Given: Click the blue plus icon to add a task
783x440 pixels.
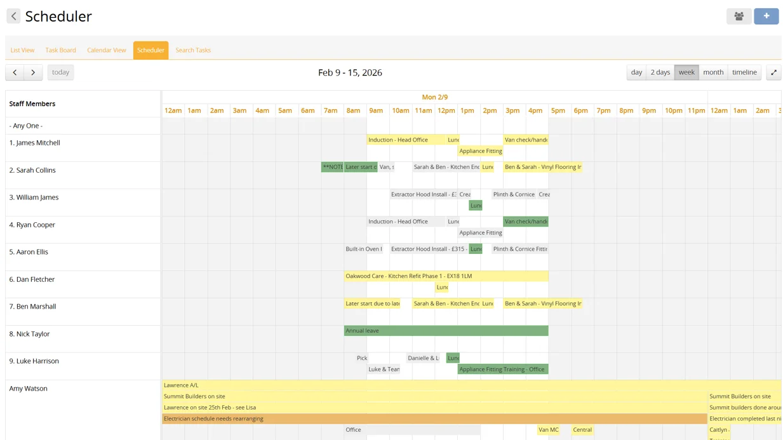Looking at the screenshot, I should pyautogui.click(x=766, y=16).
